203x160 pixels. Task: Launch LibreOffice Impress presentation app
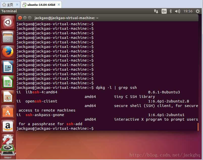coord(8,97)
